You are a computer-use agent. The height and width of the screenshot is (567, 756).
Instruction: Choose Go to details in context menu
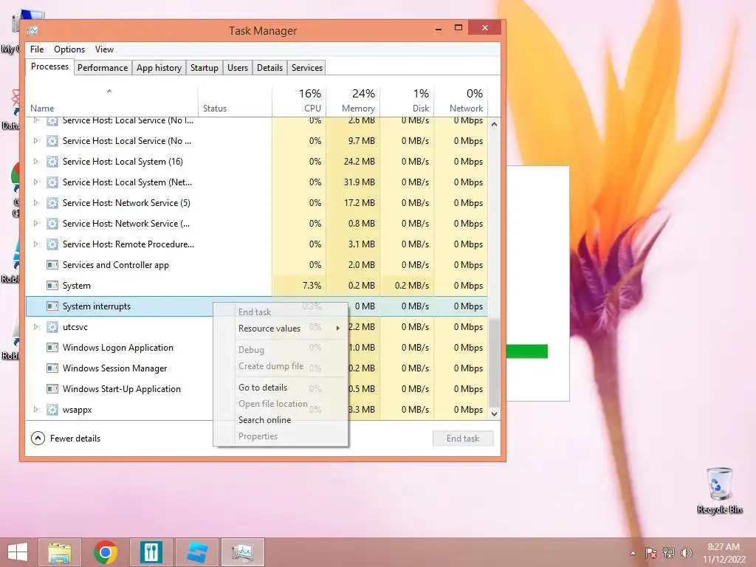click(x=281, y=388)
